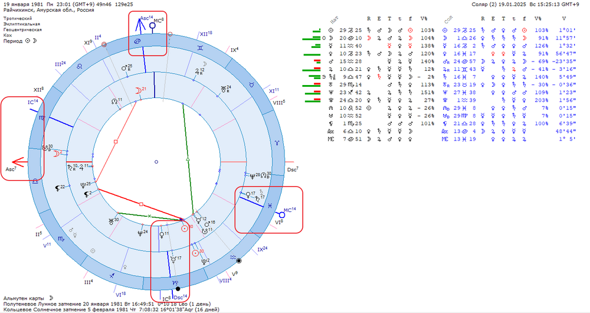The width and height of the screenshot is (590, 313).
Task: Select Uranus 30 glyph in the inner wheel
Action: coord(113,221)
